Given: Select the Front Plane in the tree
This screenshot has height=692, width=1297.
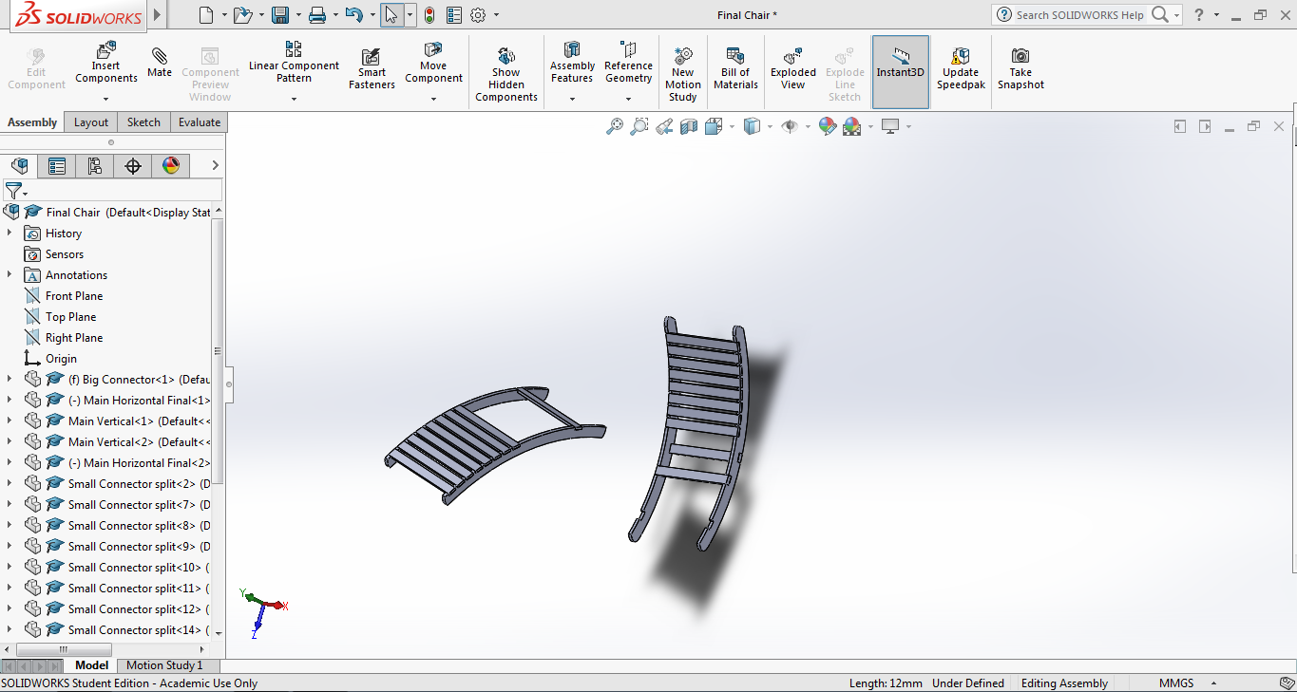Looking at the screenshot, I should [x=74, y=296].
